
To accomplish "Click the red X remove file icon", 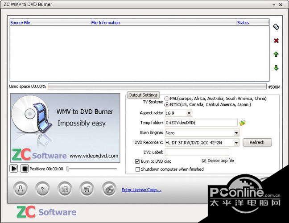I will tap(276, 41).
